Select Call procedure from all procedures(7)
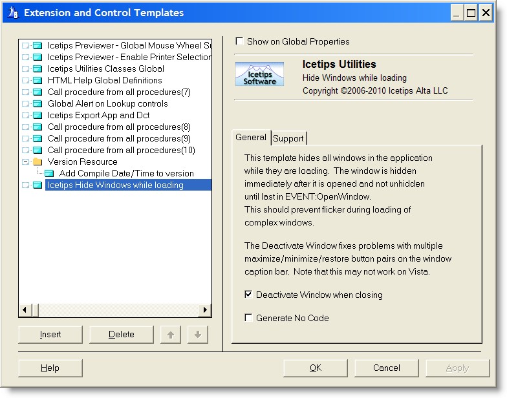Screen dimensions: 507x398 pos(119,92)
